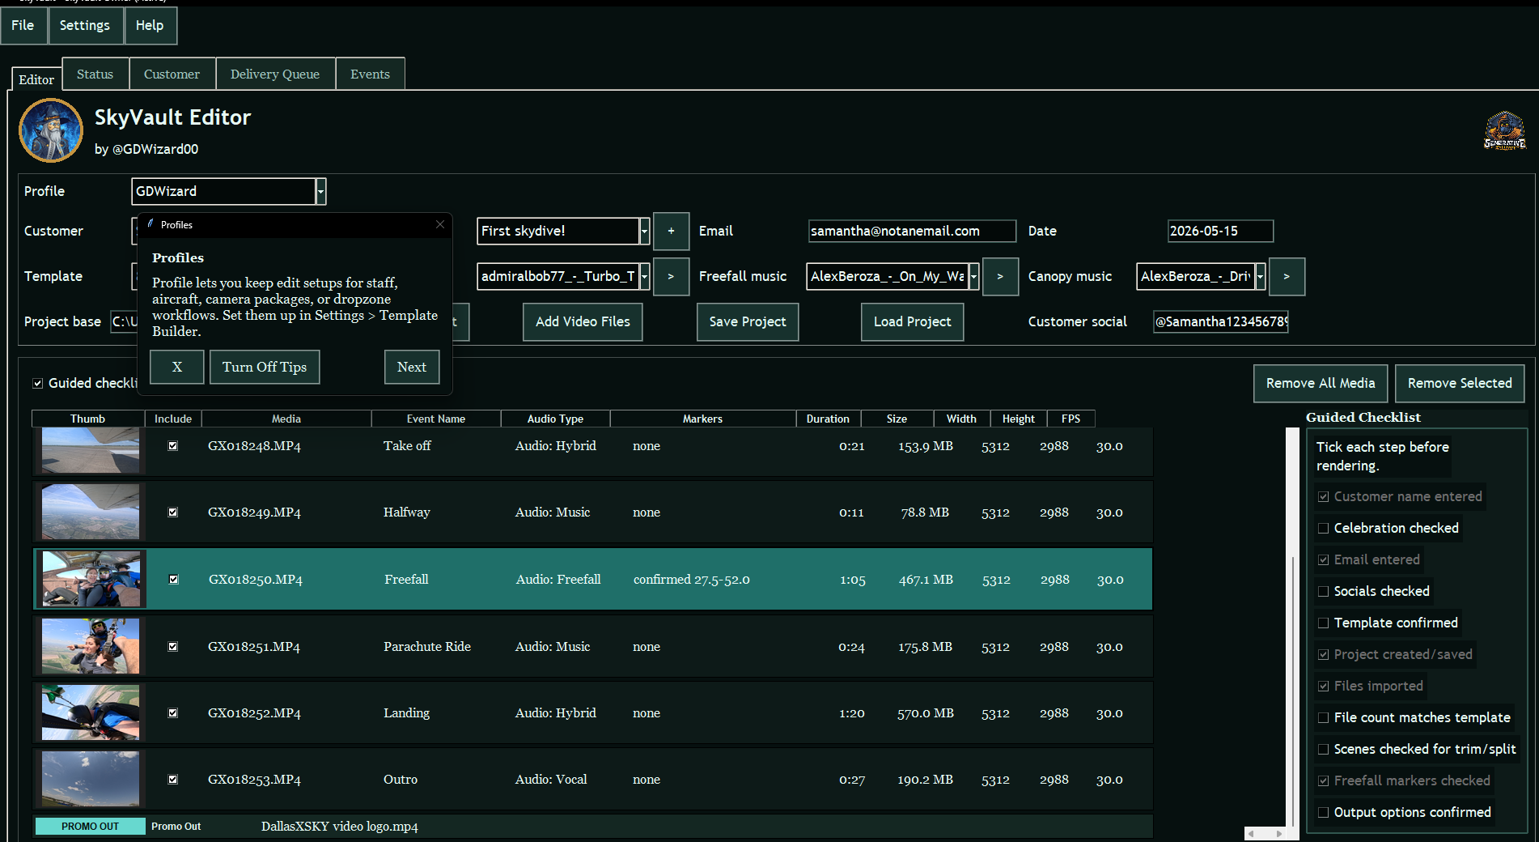The width and height of the screenshot is (1539, 842).
Task: Click Remove All Media button
Action: (1321, 383)
